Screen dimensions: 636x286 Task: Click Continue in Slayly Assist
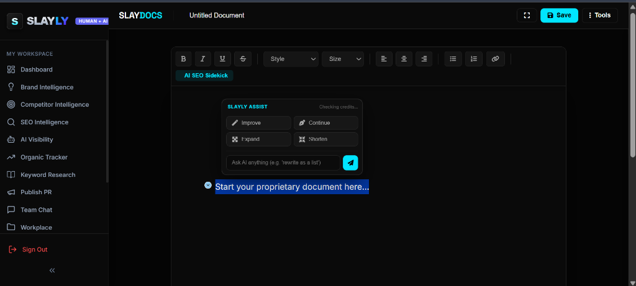pyautogui.click(x=325, y=123)
